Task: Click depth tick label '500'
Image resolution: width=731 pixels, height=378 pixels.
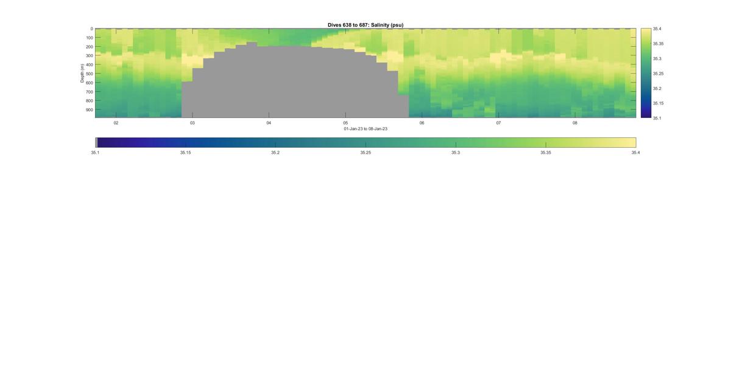Action: (x=89, y=74)
